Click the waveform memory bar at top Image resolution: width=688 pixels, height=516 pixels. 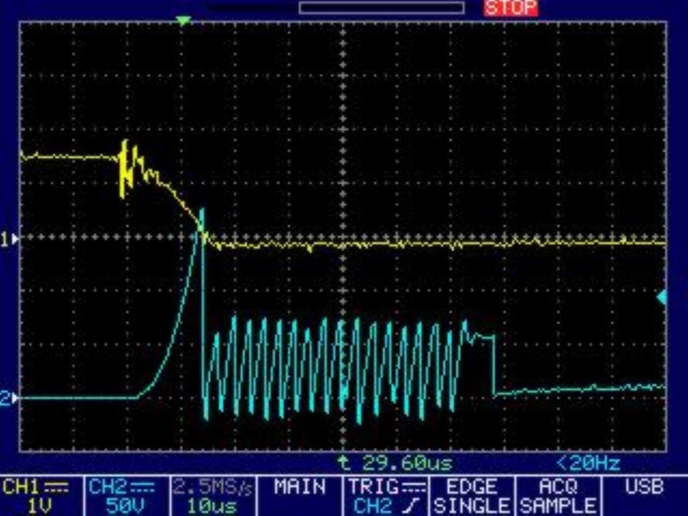tap(382, 8)
